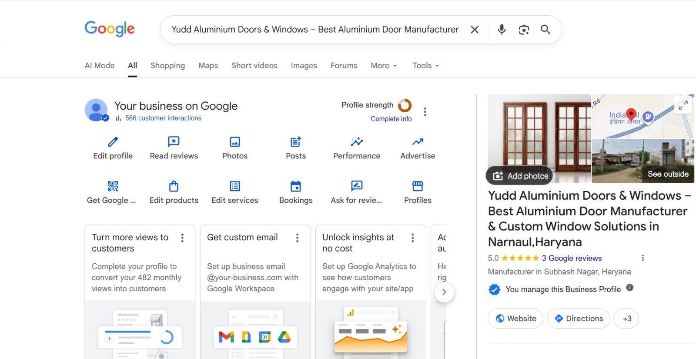Go to Short videos tab
Viewport: 696px width, 359px height.
254,65
